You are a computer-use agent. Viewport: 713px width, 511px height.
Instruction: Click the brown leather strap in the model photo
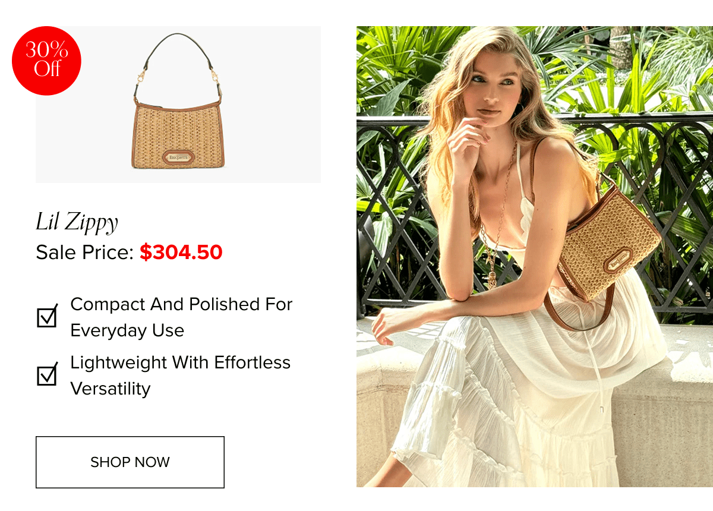pos(579,309)
